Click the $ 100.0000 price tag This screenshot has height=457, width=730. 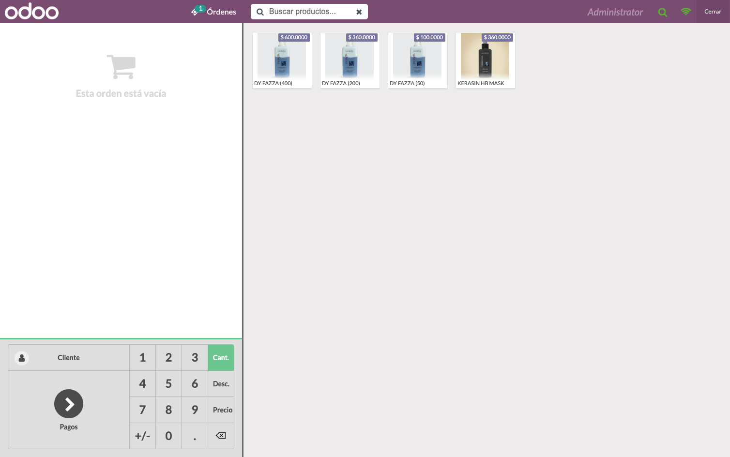point(429,37)
